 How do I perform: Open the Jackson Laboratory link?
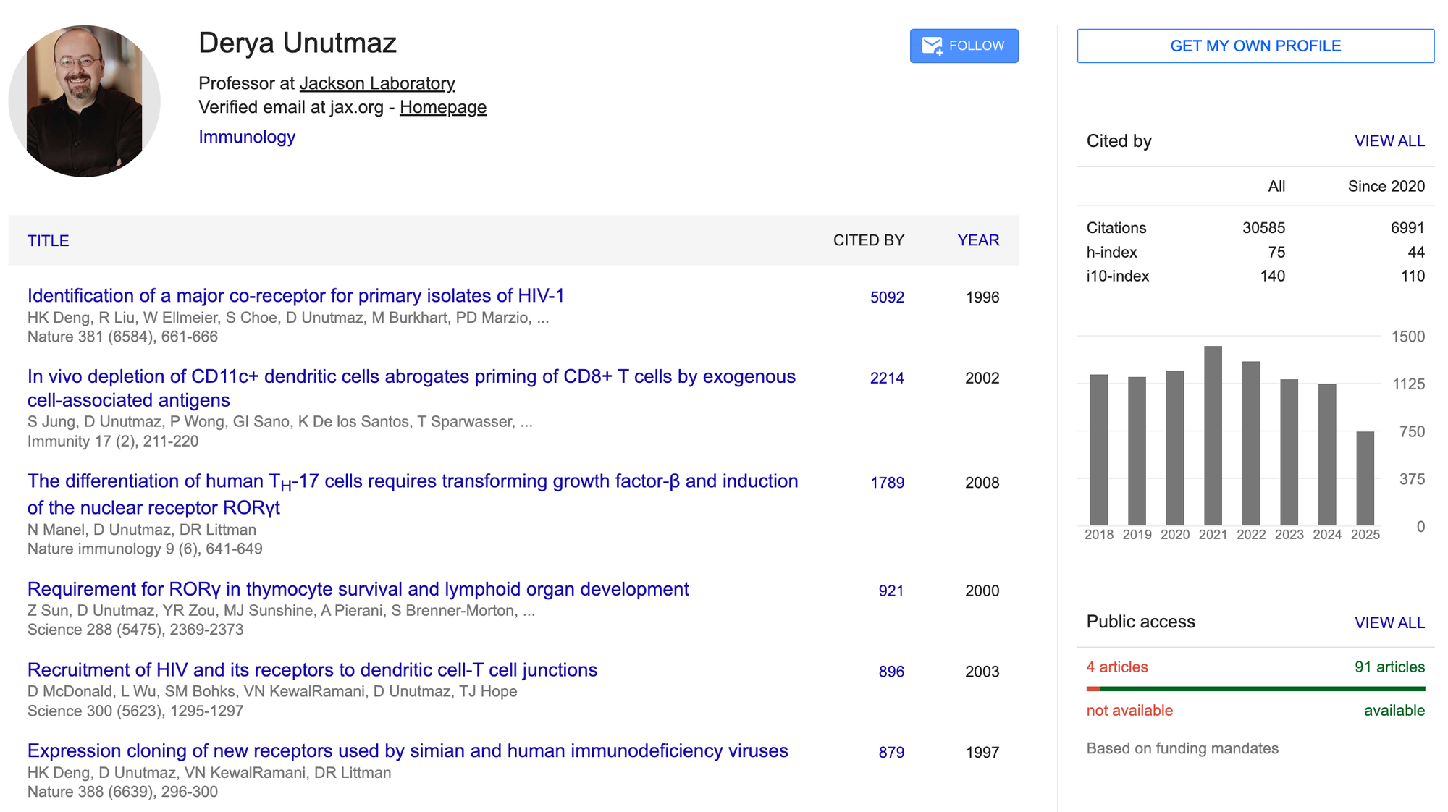coord(377,83)
